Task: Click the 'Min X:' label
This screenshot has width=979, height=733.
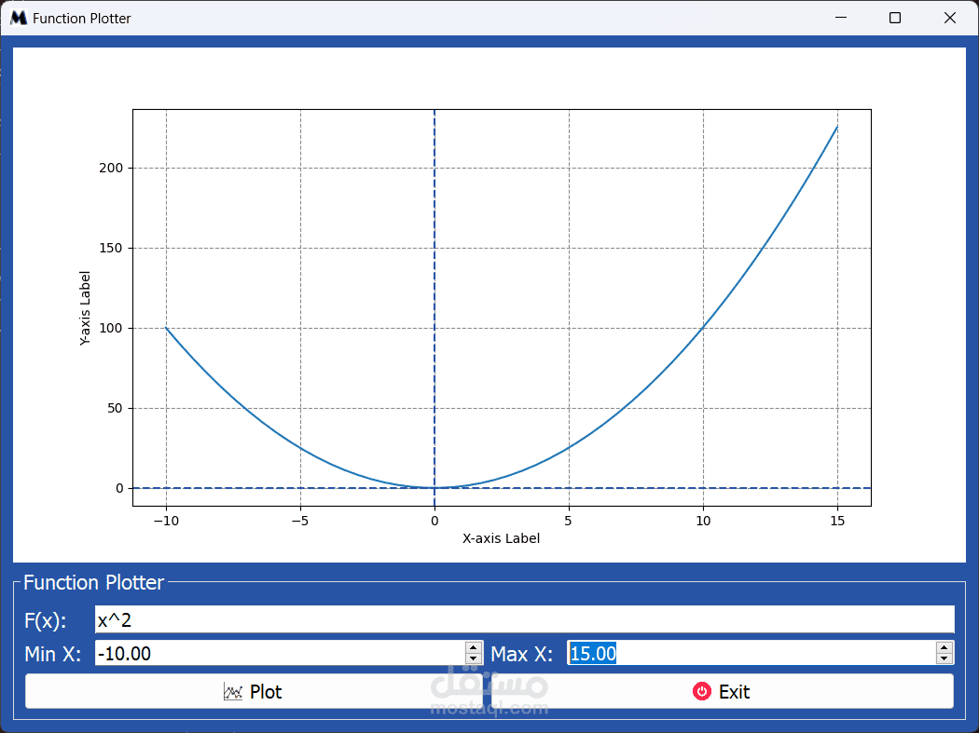Action: point(52,654)
